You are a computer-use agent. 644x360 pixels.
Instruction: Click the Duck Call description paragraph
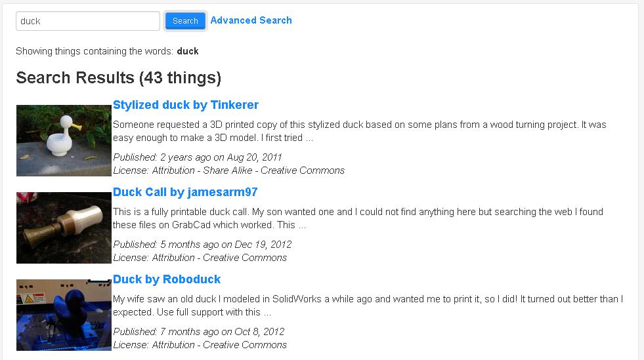pyautogui.click(x=358, y=218)
